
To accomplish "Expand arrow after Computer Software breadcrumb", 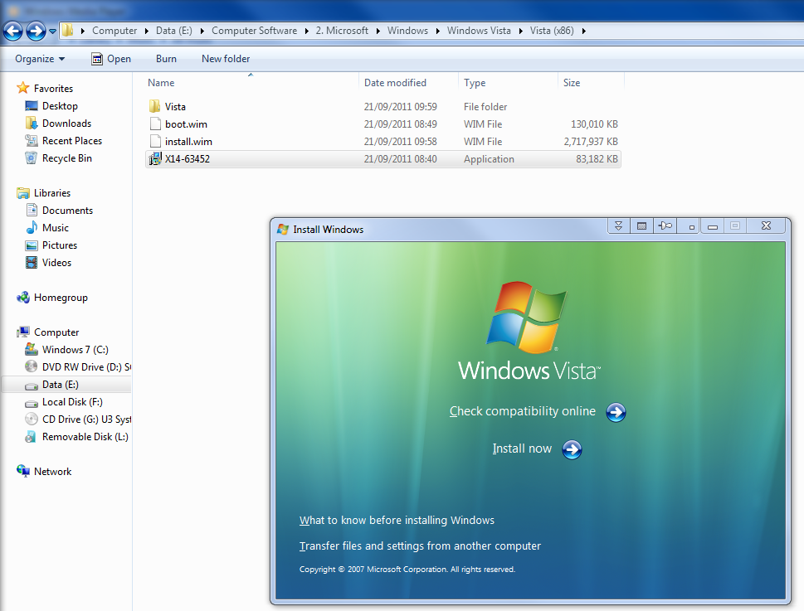I will click(307, 32).
